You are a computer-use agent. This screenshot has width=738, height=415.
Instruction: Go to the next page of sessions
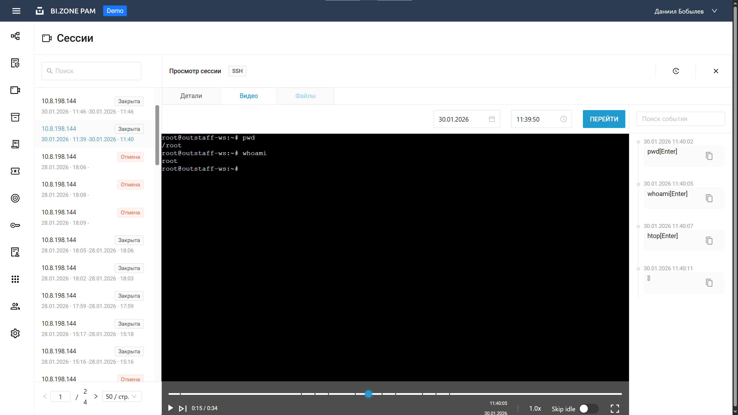[x=96, y=397]
